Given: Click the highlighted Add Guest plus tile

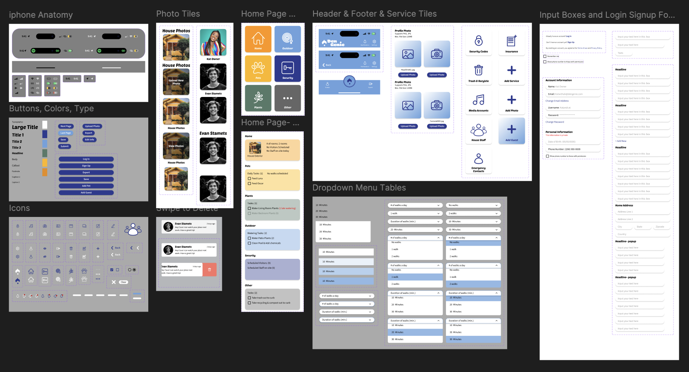Looking at the screenshot, I should click(x=512, y=131).
